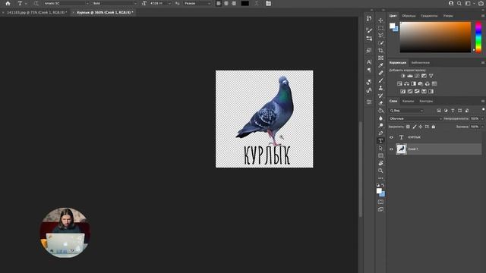This screenshot has width=486, height=273.
Task: Select the Hand tool
Action: 380,163
